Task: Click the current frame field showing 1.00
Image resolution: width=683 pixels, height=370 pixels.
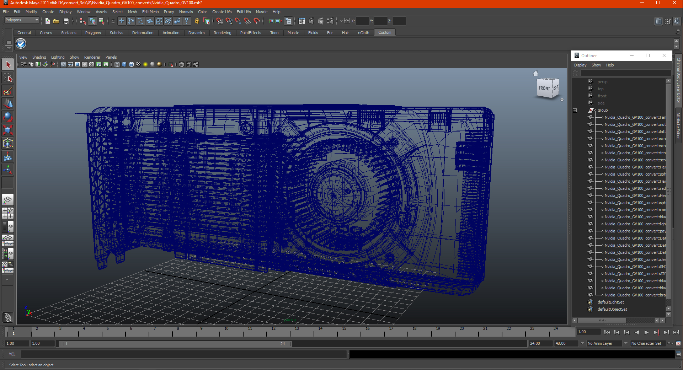Action: point(588,332)
